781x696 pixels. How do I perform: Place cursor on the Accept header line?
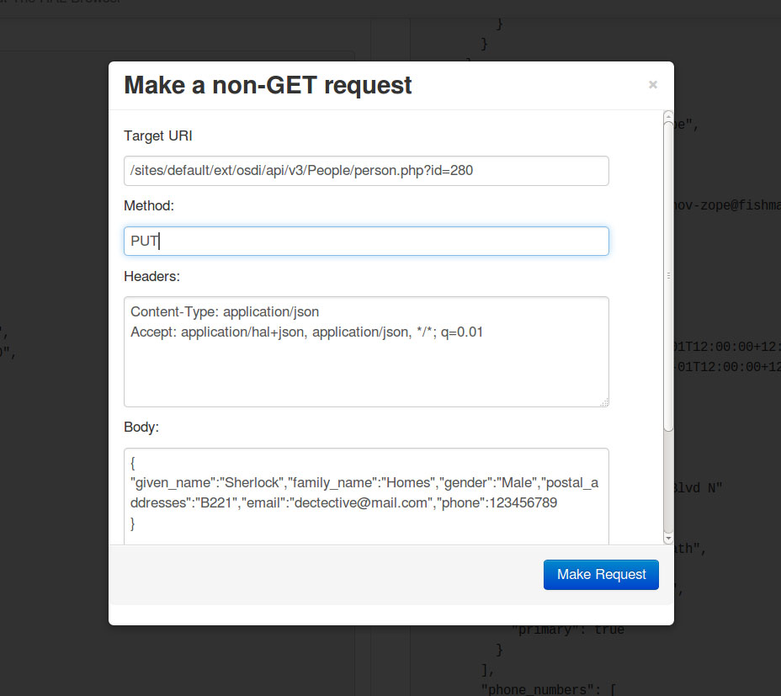tap(306, 332)
